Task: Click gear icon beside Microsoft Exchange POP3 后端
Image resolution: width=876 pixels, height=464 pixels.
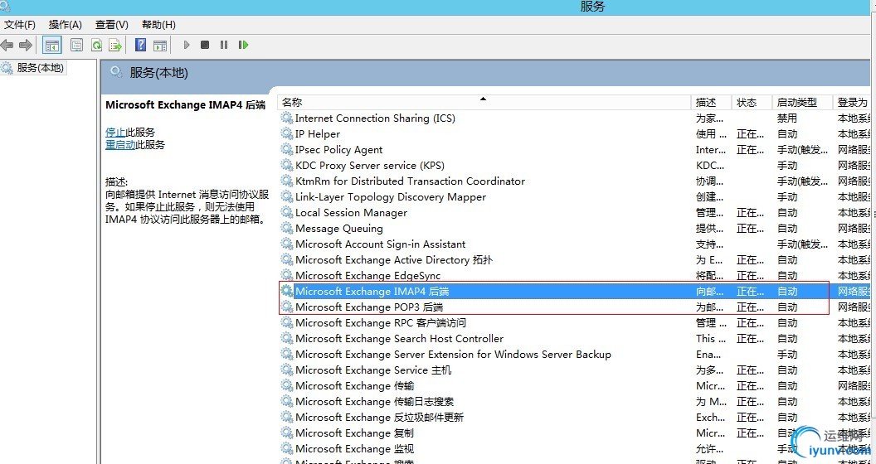Action: (286, 307)
